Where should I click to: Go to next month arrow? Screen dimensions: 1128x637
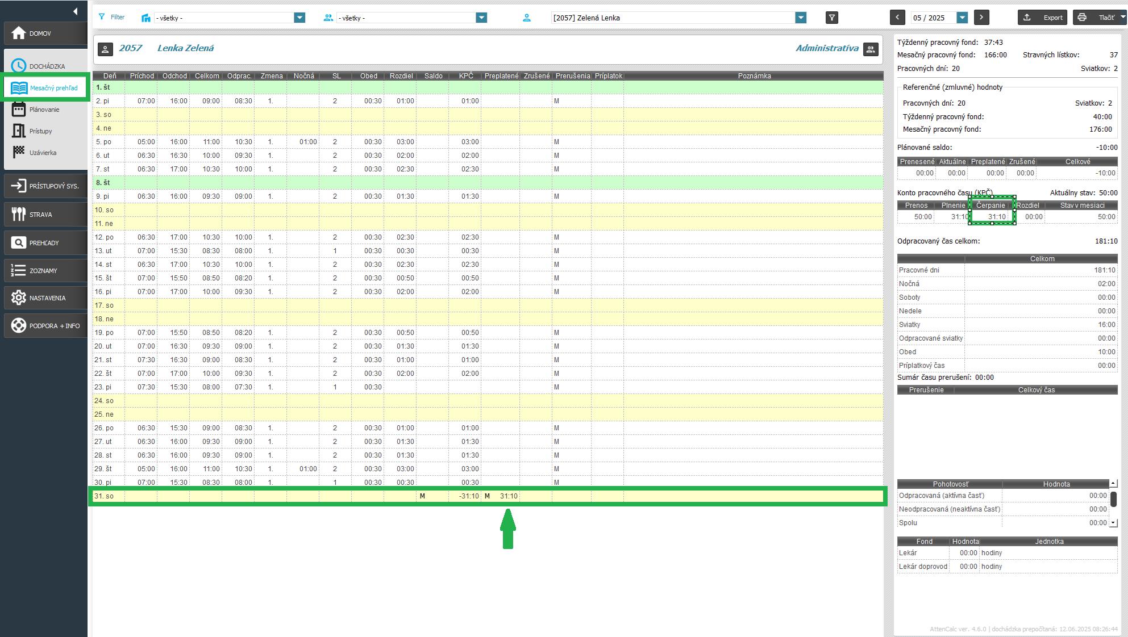[x=981, y=18]
